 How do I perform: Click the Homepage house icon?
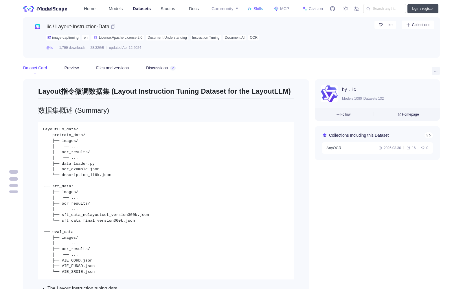(x=400, y=114)
